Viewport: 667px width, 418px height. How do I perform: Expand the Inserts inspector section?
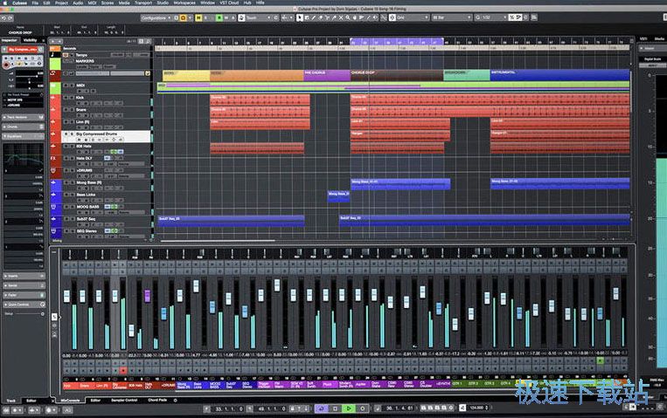point(24,276)
